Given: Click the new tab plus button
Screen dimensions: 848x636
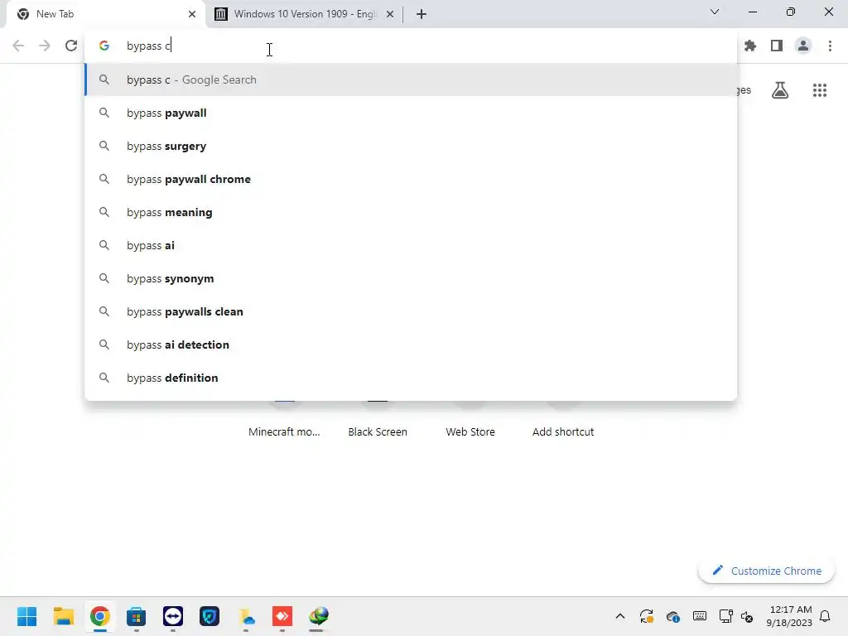Looking at the screenshot, I should click(x=422, y=14).
